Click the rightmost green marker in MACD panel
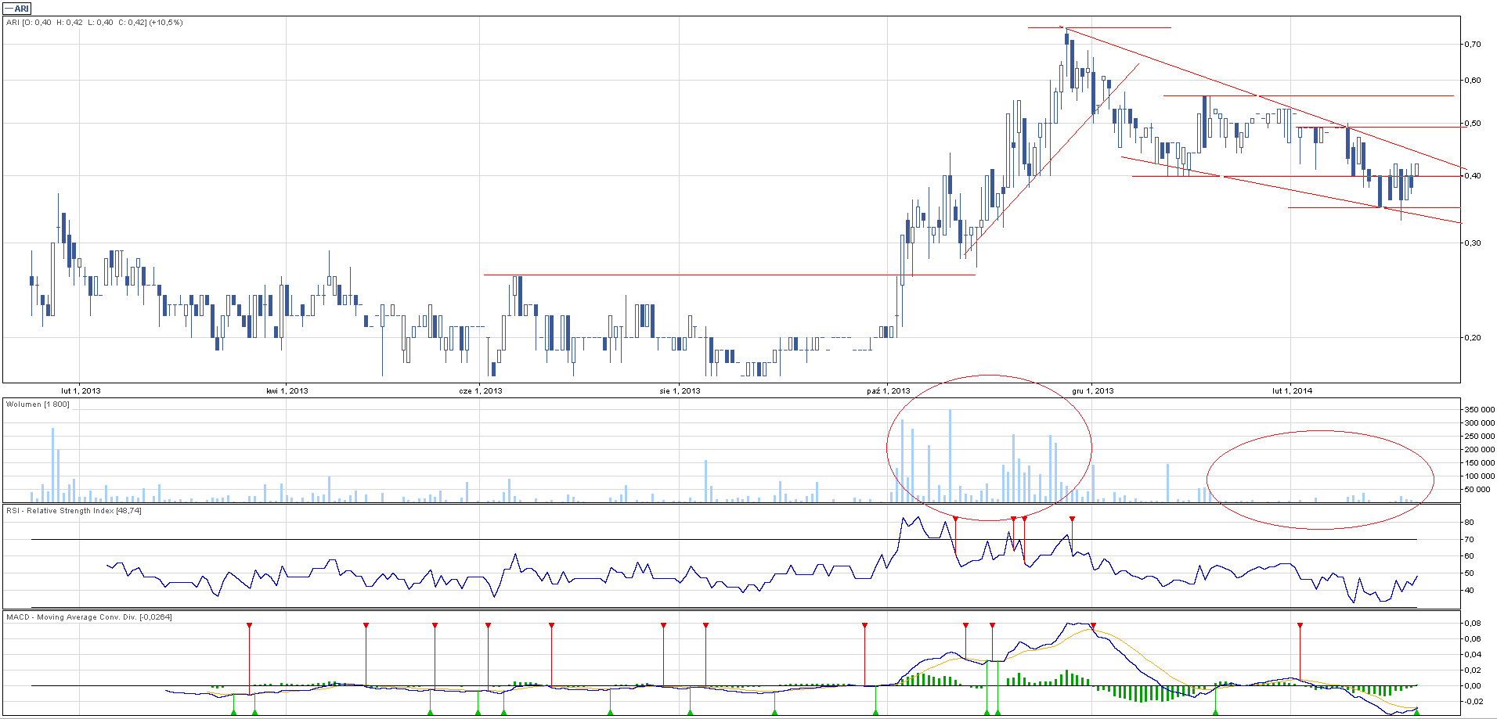This screenshot has height=719, width=1497. (1416, 711)
